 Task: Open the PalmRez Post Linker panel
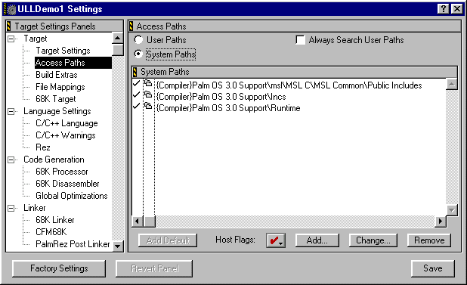73,244
